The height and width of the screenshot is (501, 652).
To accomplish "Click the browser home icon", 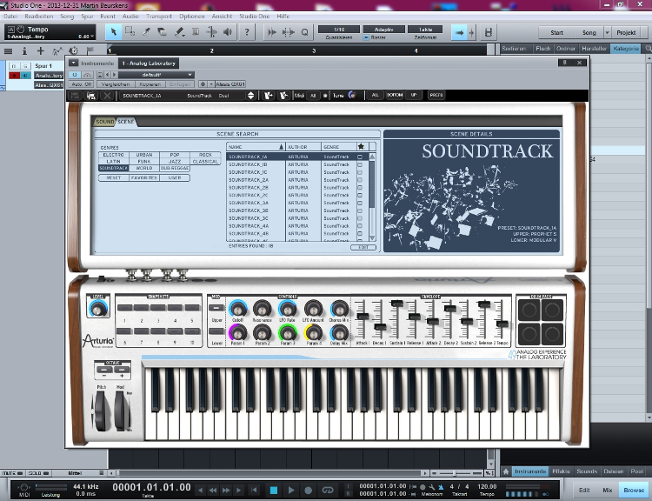I will 506,471.
